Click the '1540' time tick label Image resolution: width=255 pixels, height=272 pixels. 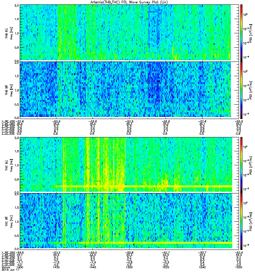(202, 267)
